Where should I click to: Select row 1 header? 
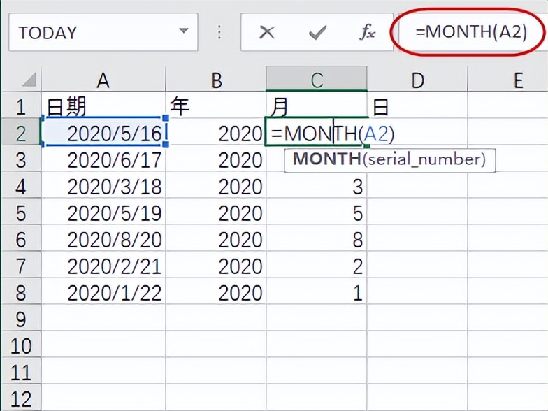pos(21,107)
